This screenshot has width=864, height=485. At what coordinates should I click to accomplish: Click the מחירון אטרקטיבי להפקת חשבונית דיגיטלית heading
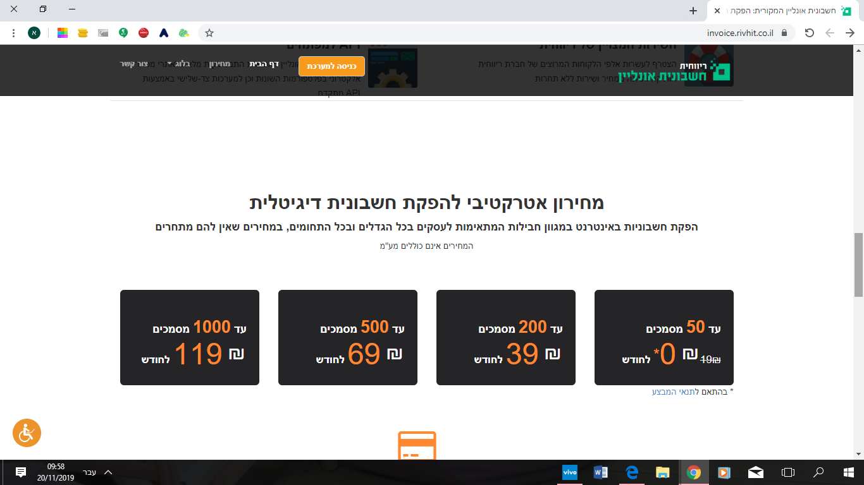pyautogui.click(x=427, y=203)
